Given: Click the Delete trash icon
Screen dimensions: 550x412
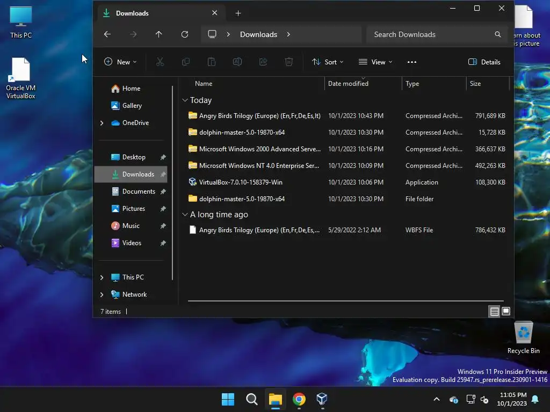Looking at the screenshot, I should pos(288,62).
